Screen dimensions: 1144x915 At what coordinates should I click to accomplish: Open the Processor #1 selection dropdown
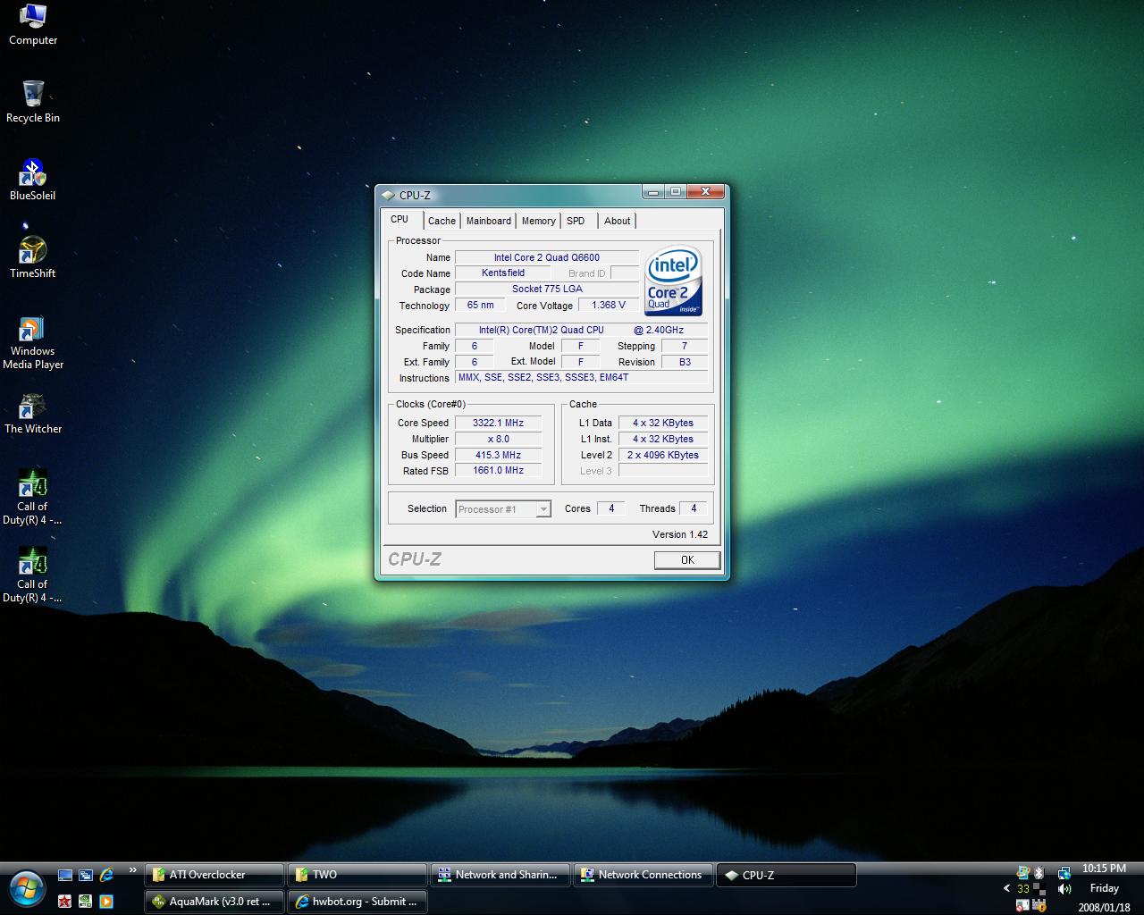pyautogui.click(x=503, y=509)
